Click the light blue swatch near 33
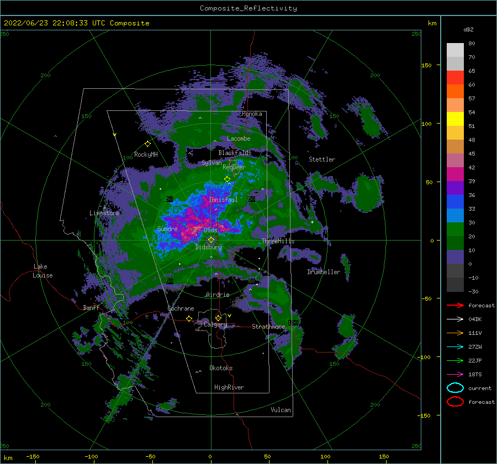The image size is (497, 464). [x=455, y=215]
